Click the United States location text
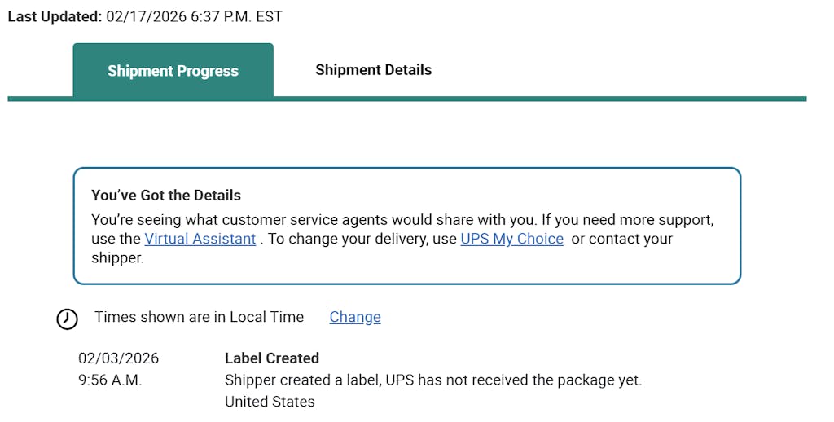Screen dimensions: 834x422 pos(270,401)
